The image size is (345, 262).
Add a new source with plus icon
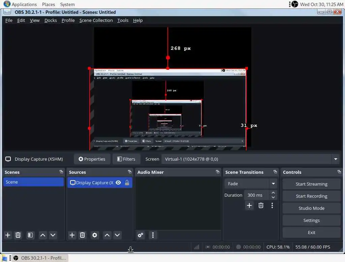pyautogui.click(x=72, y=235)
